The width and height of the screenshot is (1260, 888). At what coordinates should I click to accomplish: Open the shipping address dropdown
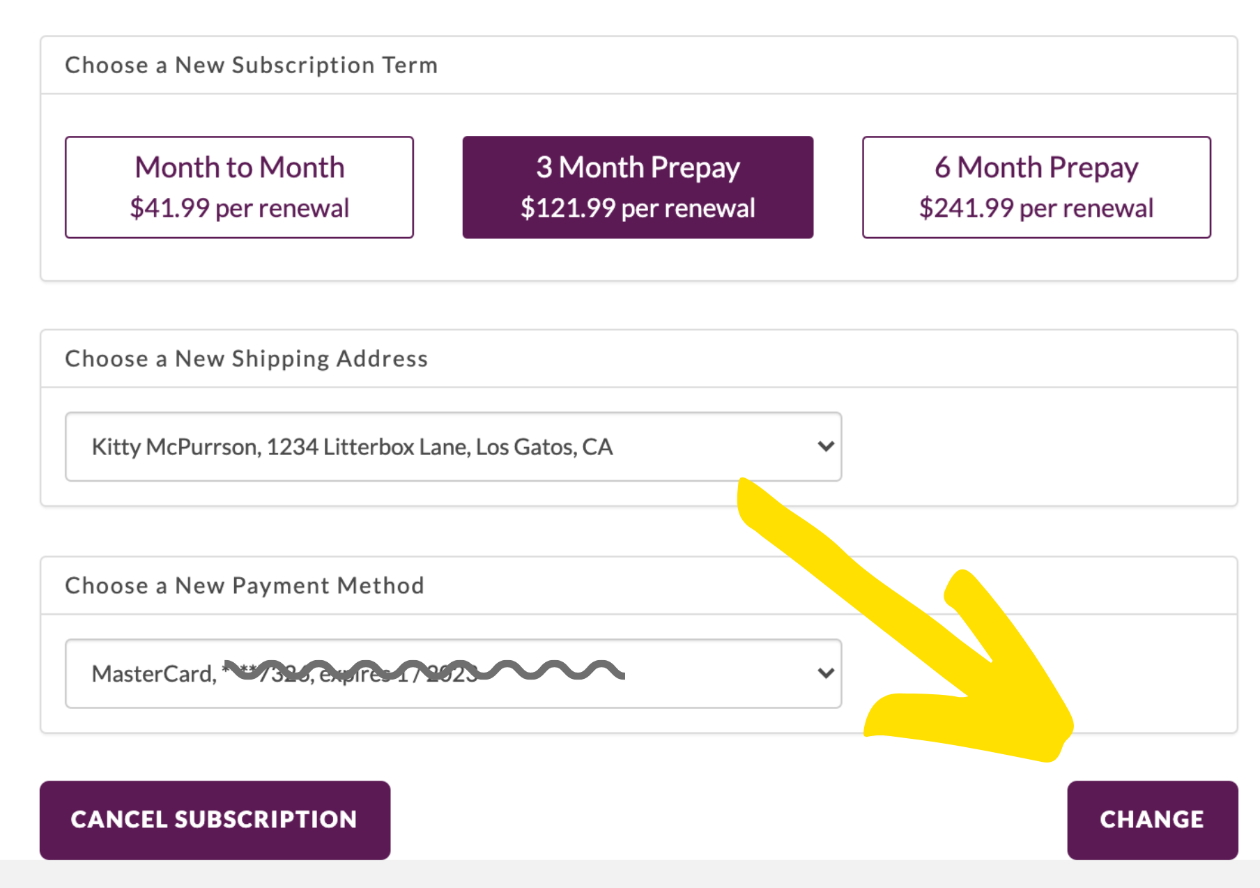click(x=453, y=447)
